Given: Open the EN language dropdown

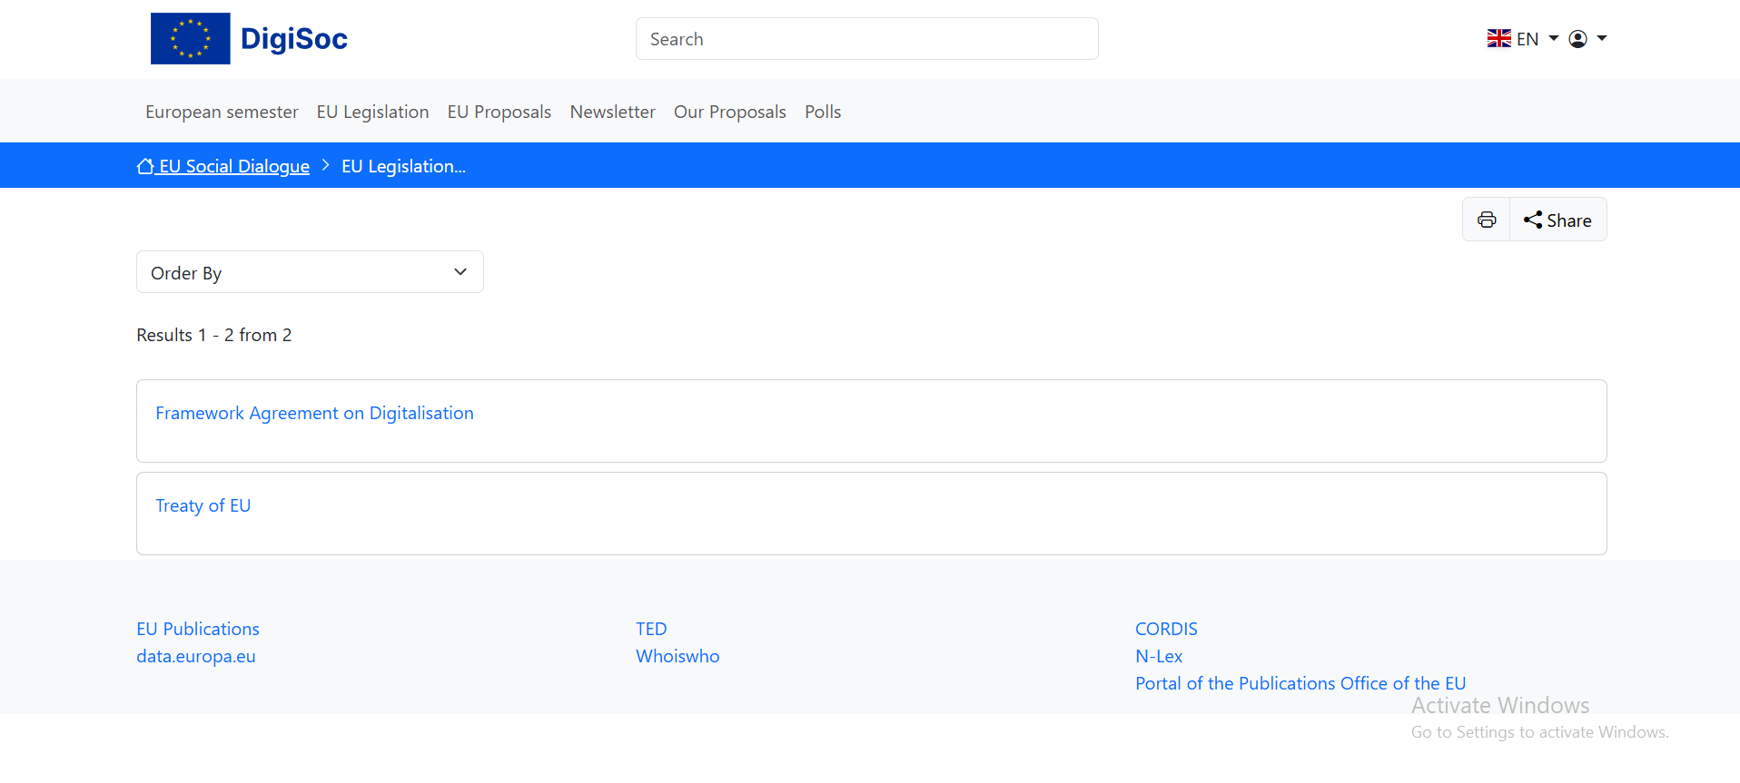Looking at the screenshot, I should click(1522, 39).
